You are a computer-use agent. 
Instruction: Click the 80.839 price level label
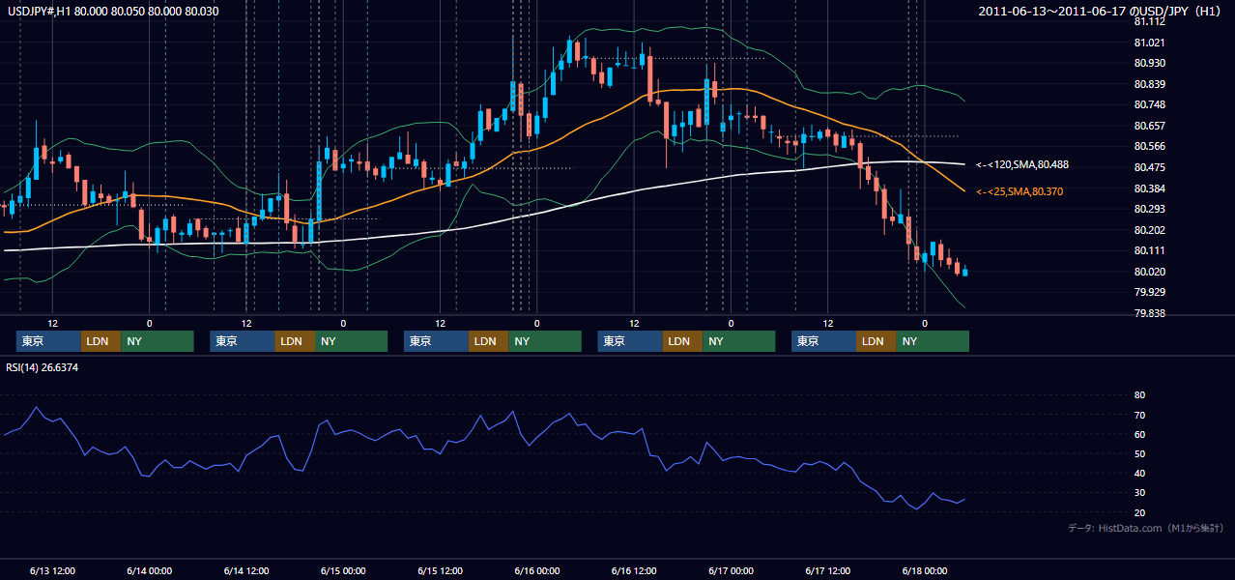click(x=1148, y=84)
